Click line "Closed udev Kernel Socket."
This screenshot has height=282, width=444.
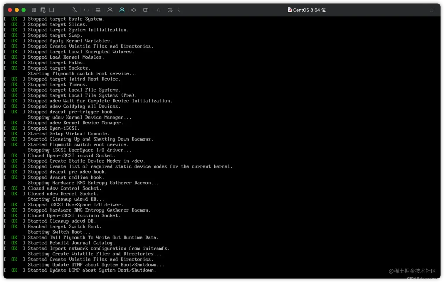63,194
